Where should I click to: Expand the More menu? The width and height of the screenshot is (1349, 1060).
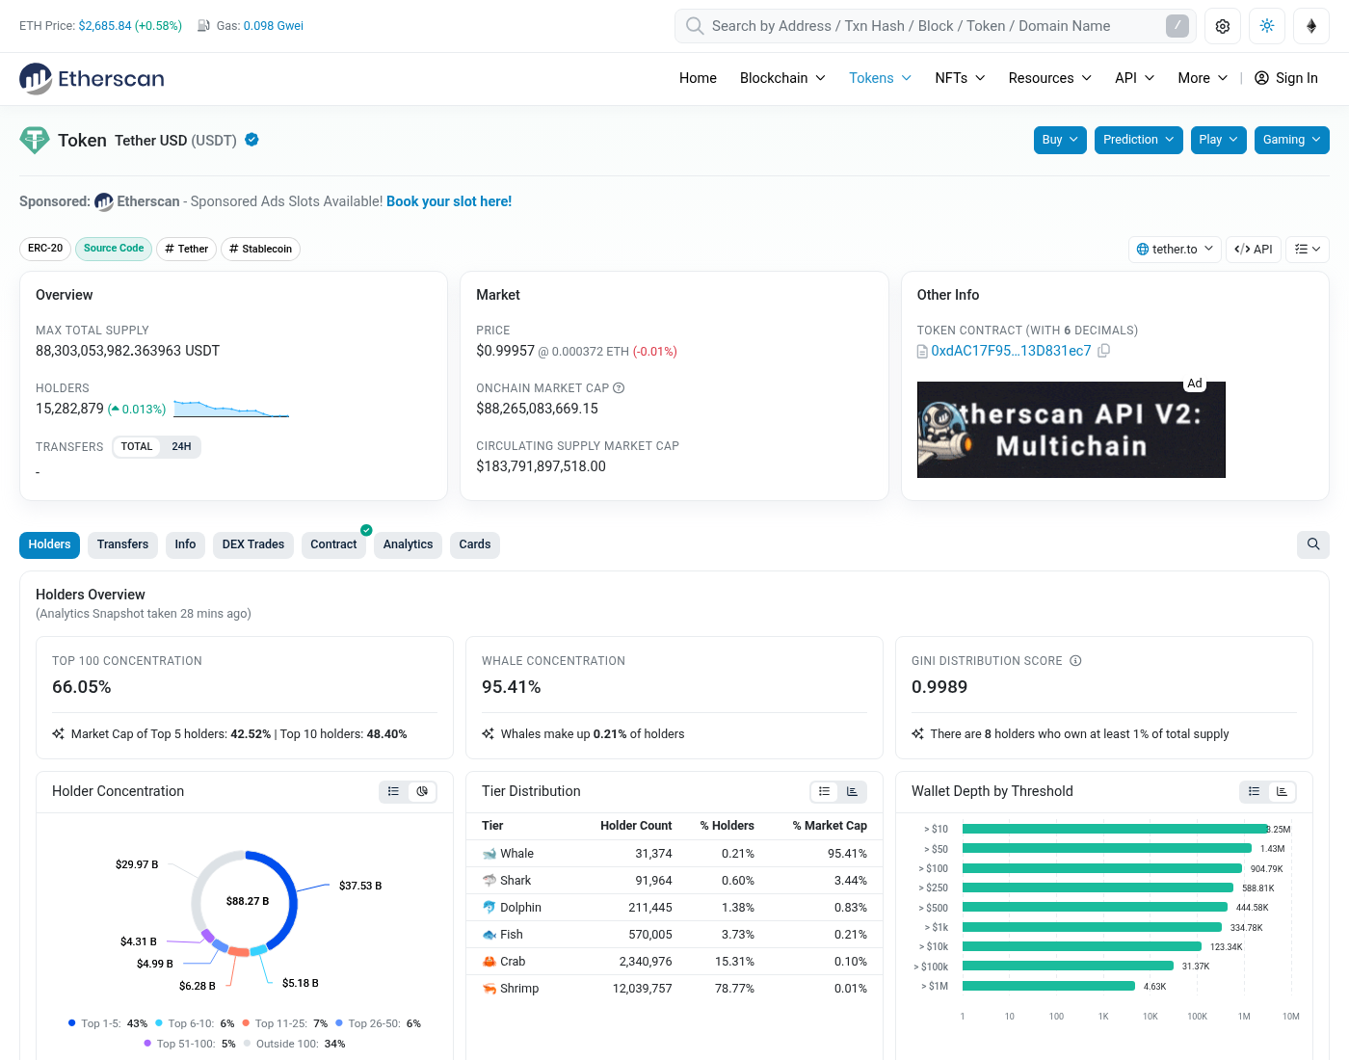[x=1203, y=78]
